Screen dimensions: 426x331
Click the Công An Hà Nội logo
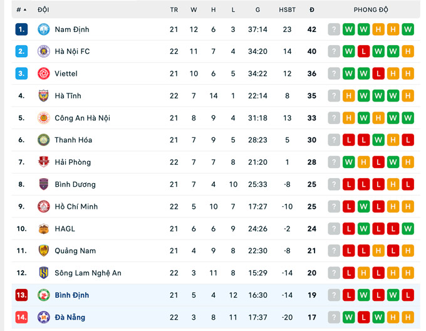pos(43,118)
